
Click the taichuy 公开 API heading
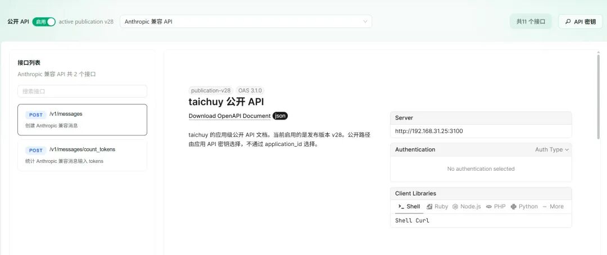226,102
